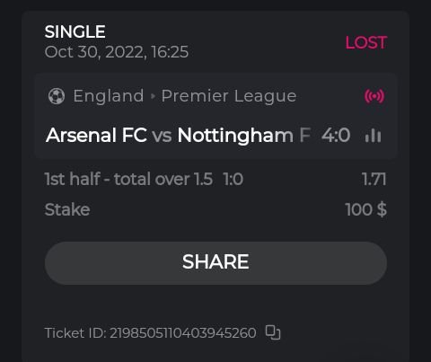Click the 1.71 odds value
Screen dimensions: 431x362
[374, 179]
